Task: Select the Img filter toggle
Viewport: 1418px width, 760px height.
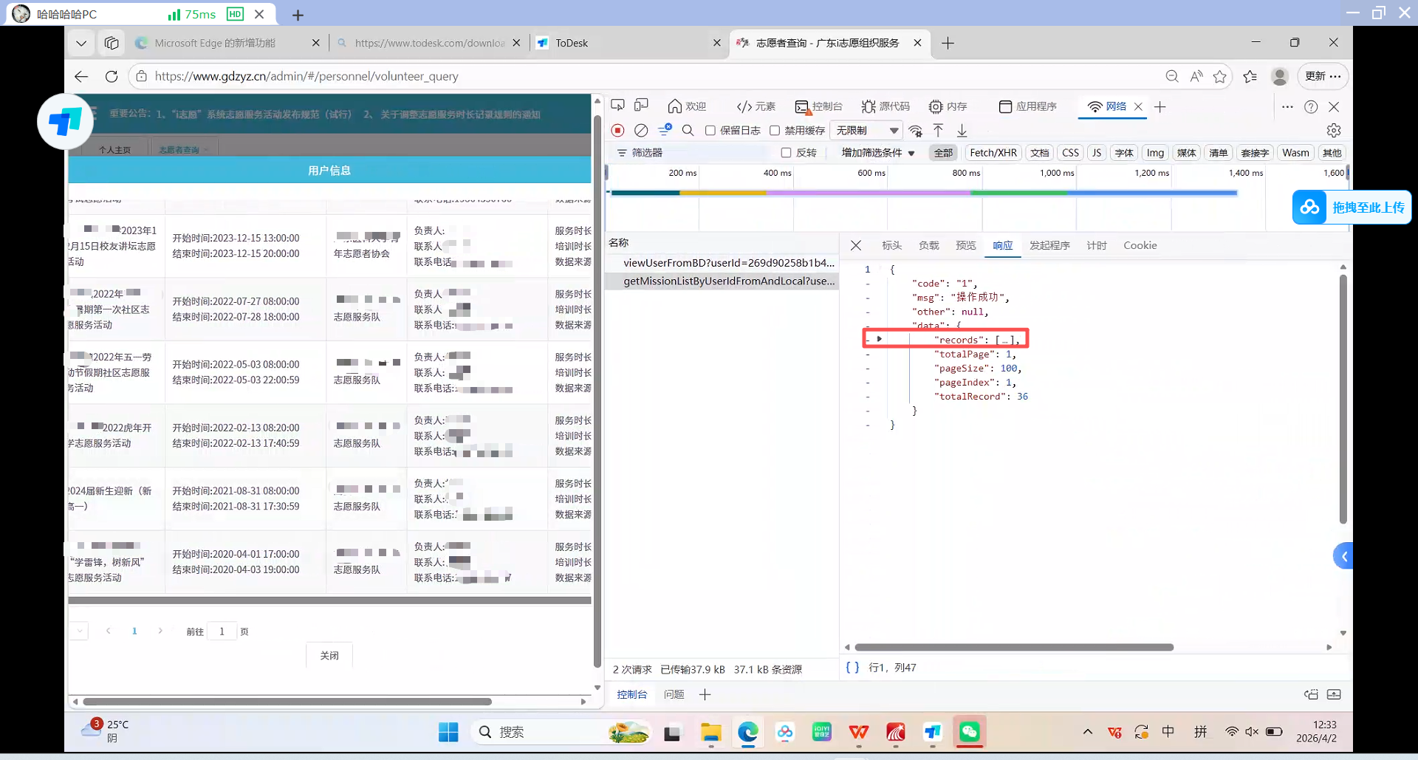Action: (x=1155, y=153)
